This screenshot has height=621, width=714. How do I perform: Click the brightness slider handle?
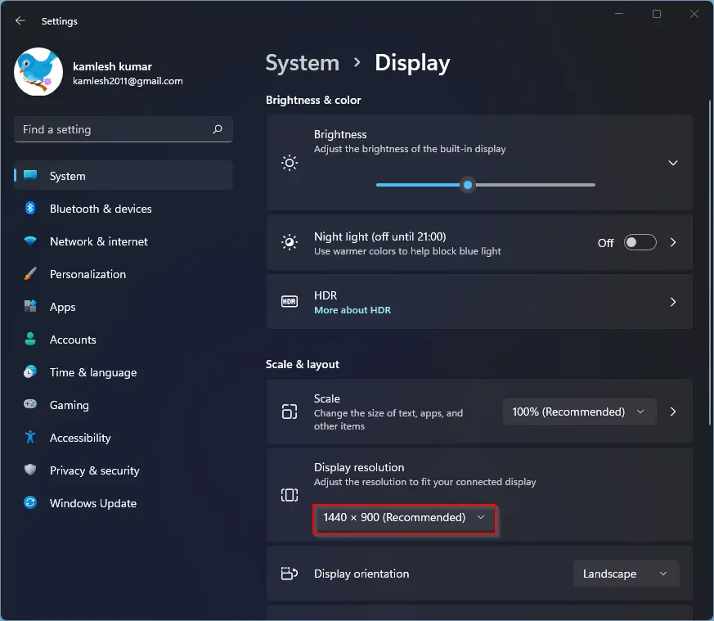(x=468, y=185)
